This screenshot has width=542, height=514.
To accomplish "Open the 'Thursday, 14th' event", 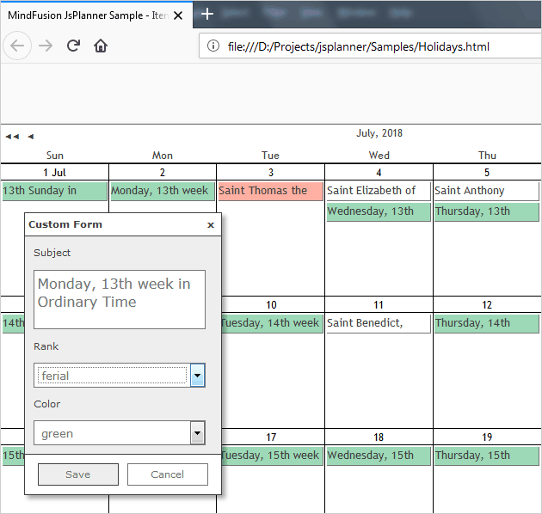I will pyautogui.click(x=487, y=323).
